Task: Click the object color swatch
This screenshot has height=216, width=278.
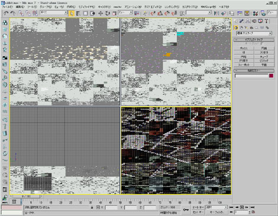Action: click(x=271, y=76)
